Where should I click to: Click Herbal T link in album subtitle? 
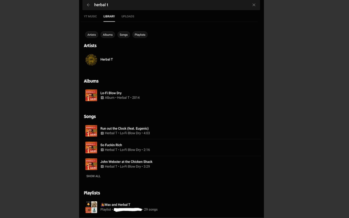[123, 98]
